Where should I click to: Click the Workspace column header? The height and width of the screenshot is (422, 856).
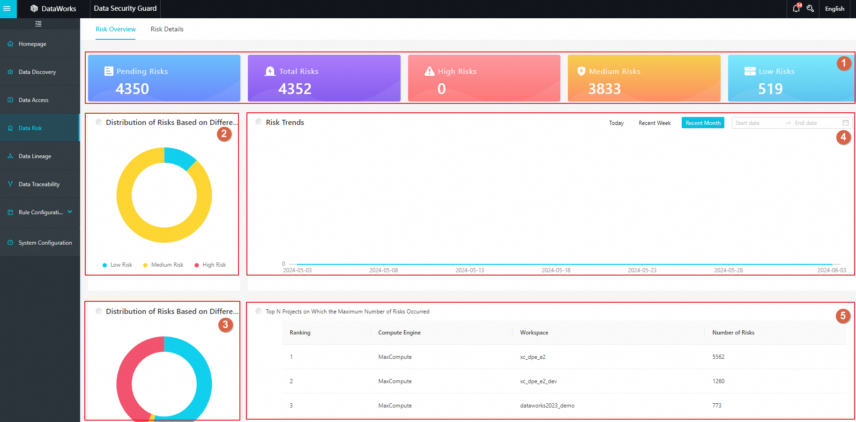(534, 333)
